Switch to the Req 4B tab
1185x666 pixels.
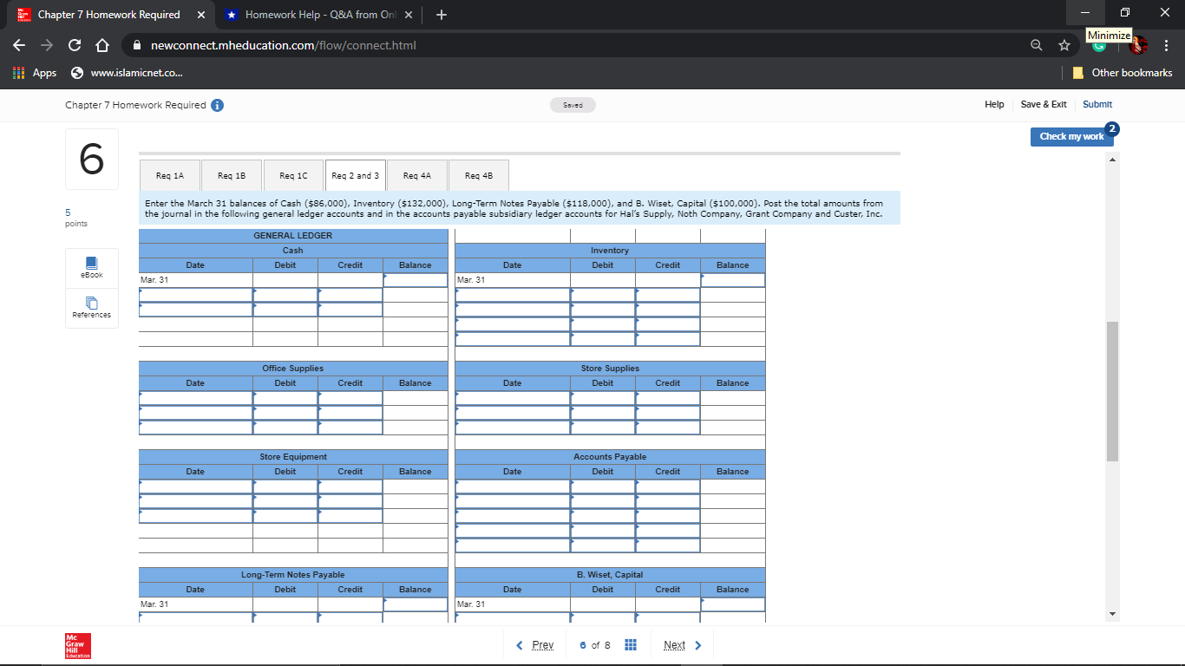478,174
